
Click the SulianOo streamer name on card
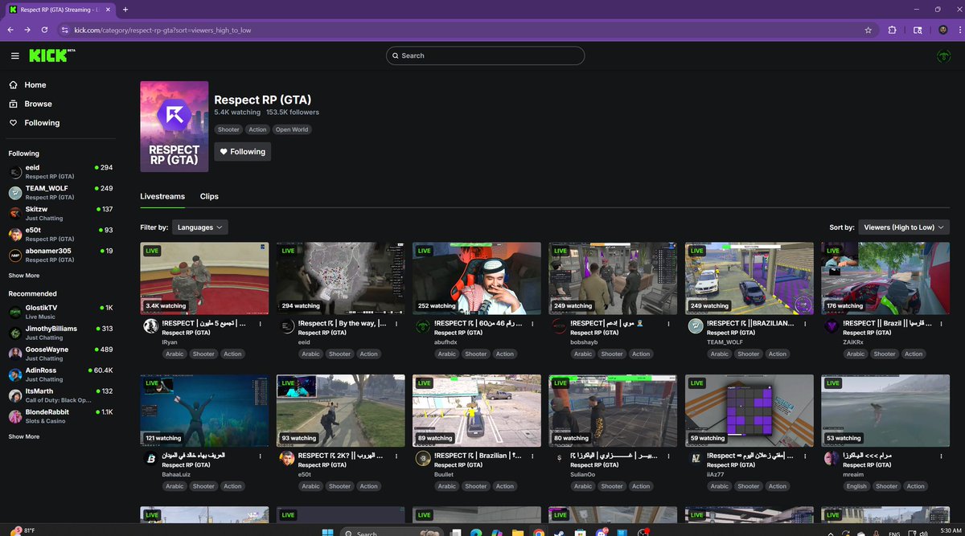pyautogui.click(x=585, y=474)
